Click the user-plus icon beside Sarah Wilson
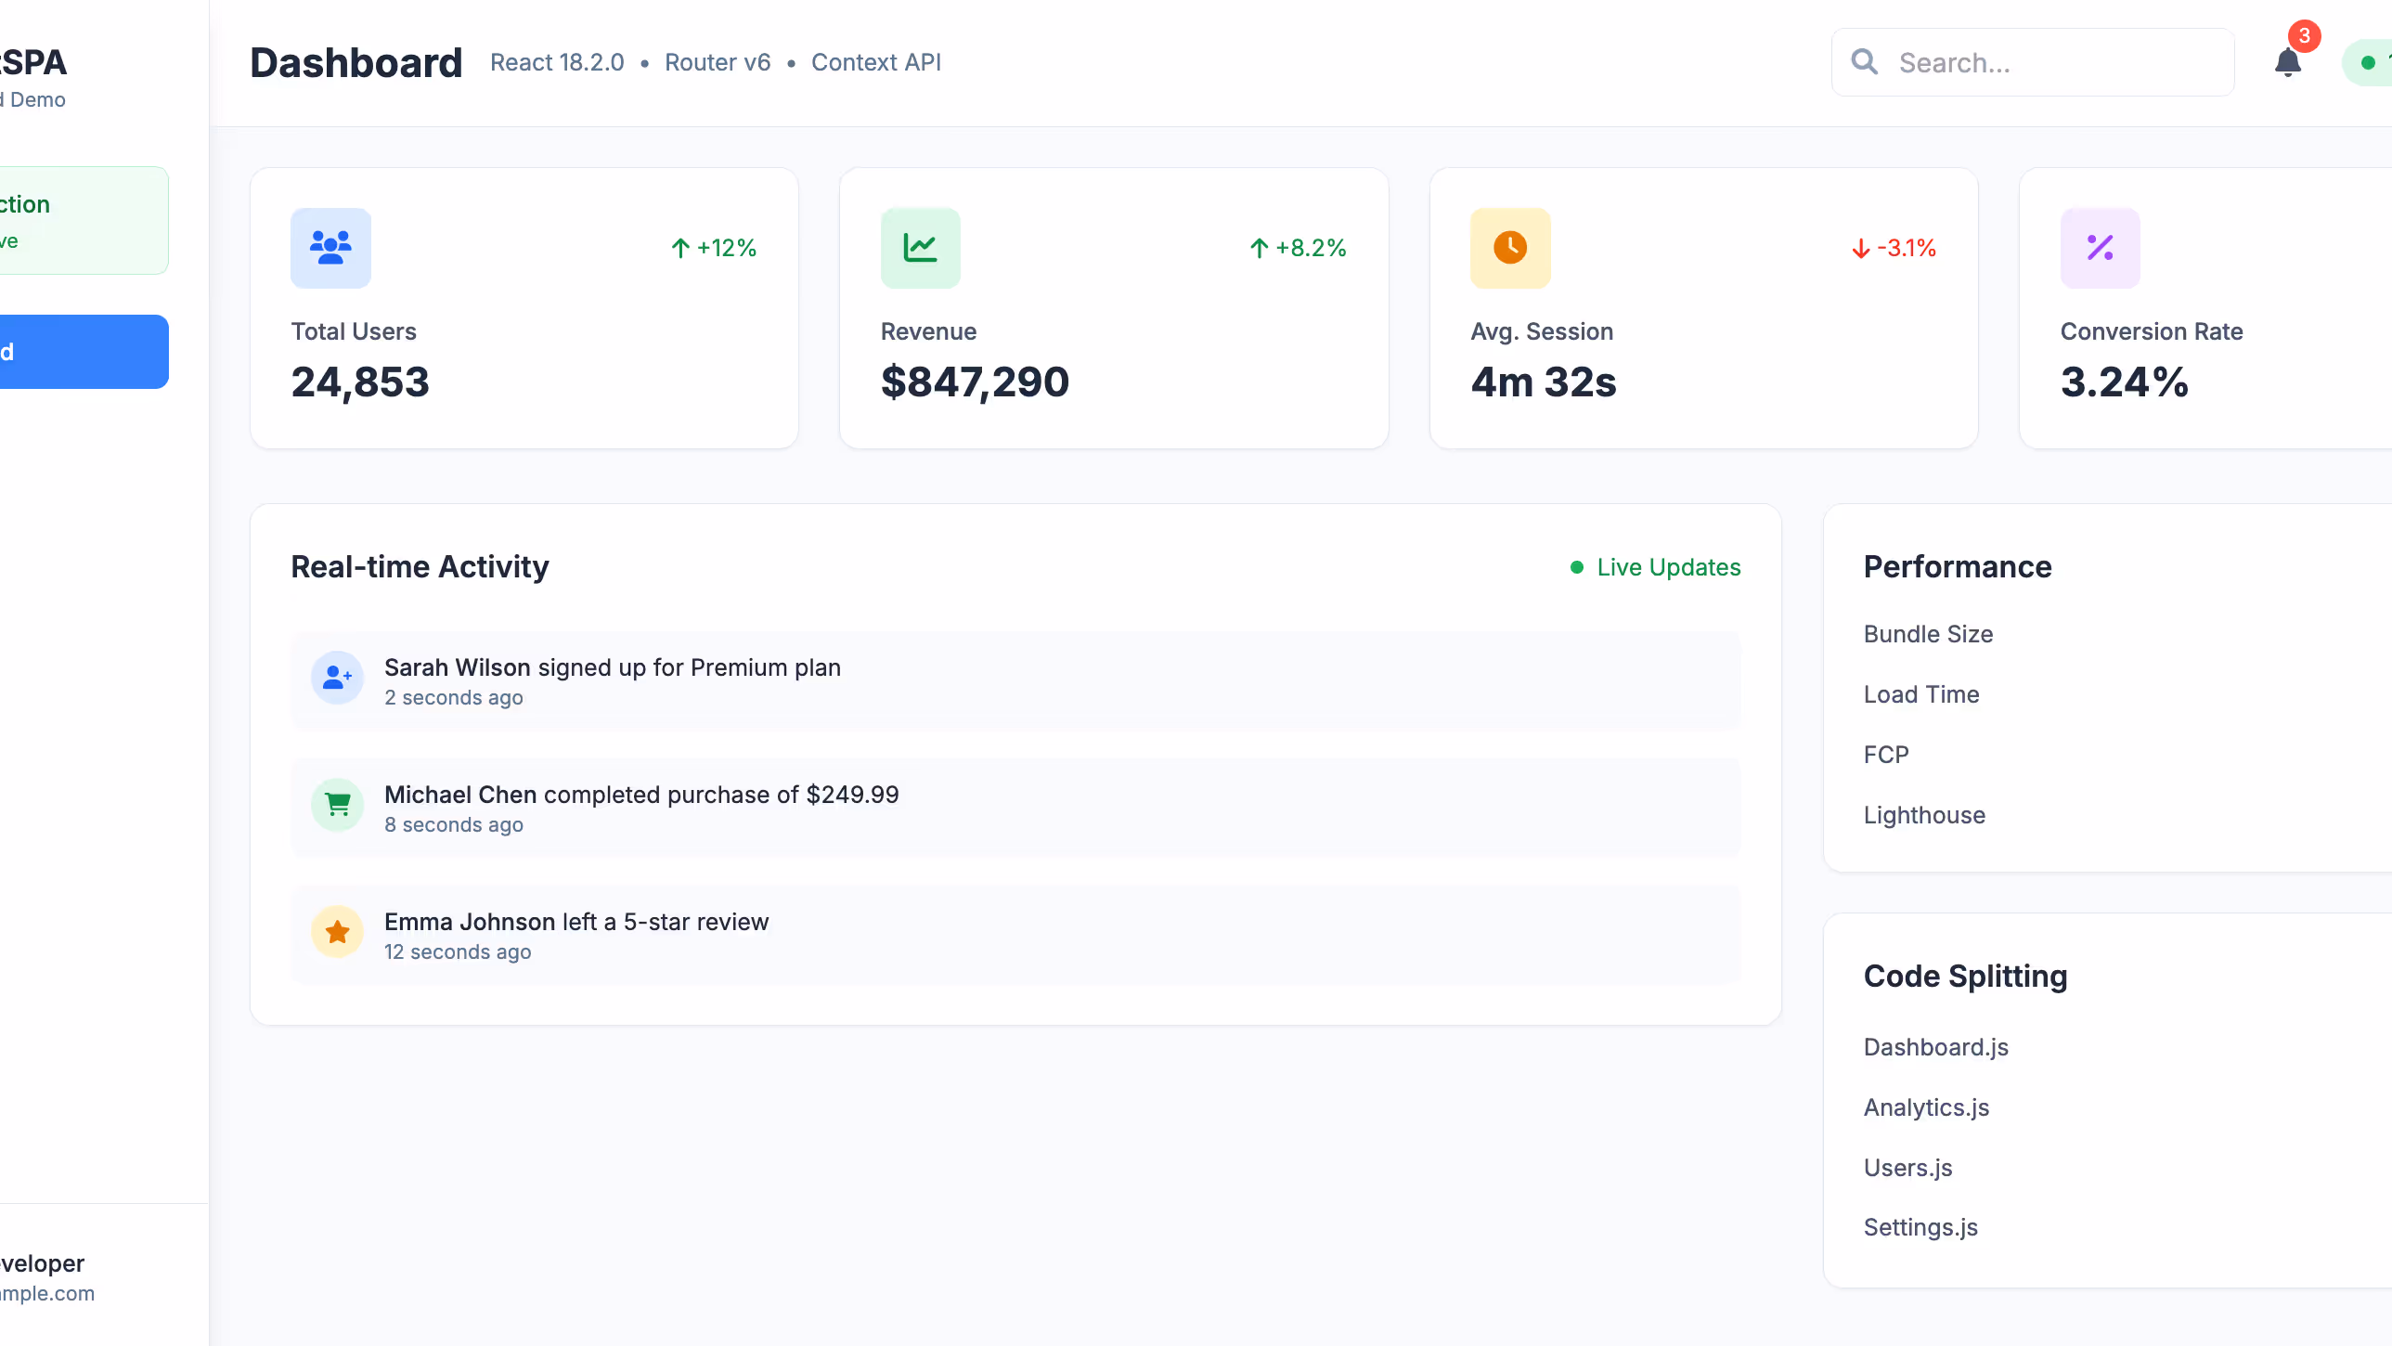This screenshot has height=1346, width=2392. [x=337, y=679]
